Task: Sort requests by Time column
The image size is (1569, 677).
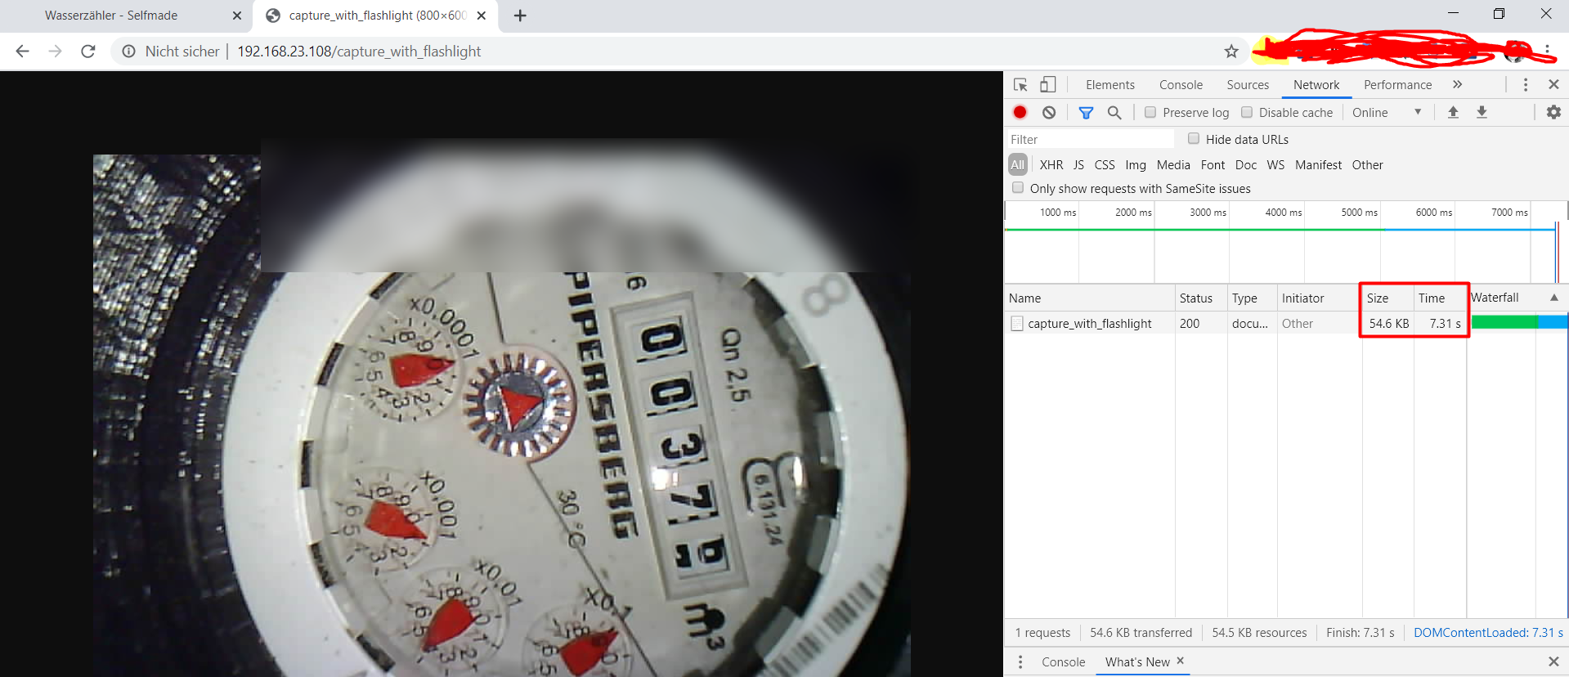Action: tap(1440, 298)
